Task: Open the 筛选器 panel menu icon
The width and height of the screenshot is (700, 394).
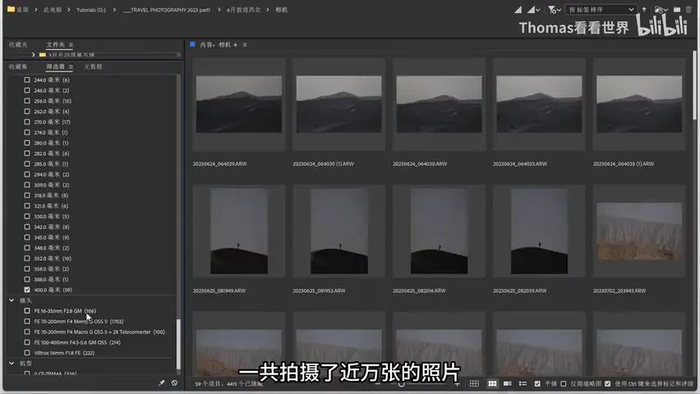Action: click(x=71, y=66)
